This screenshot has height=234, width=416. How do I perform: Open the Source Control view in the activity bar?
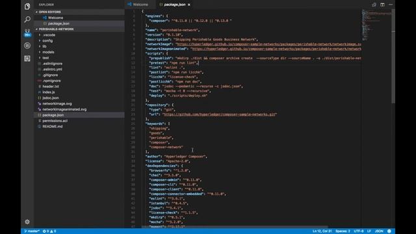(x=27, y=32)
